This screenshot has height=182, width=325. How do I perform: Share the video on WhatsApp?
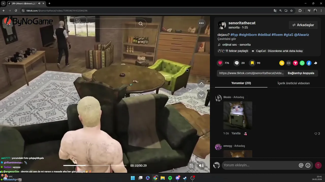[x=302, y=63]
